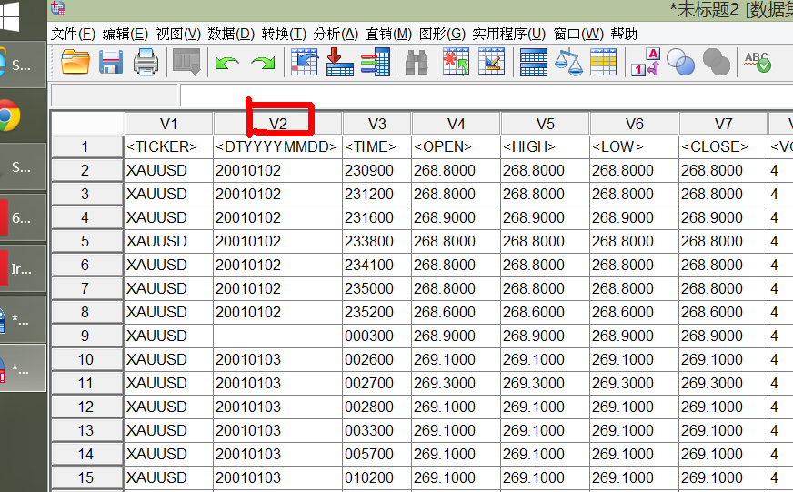Select the V2 column header
The height and width of the screenshot is (492, 793).
click(x=277, y=124)
